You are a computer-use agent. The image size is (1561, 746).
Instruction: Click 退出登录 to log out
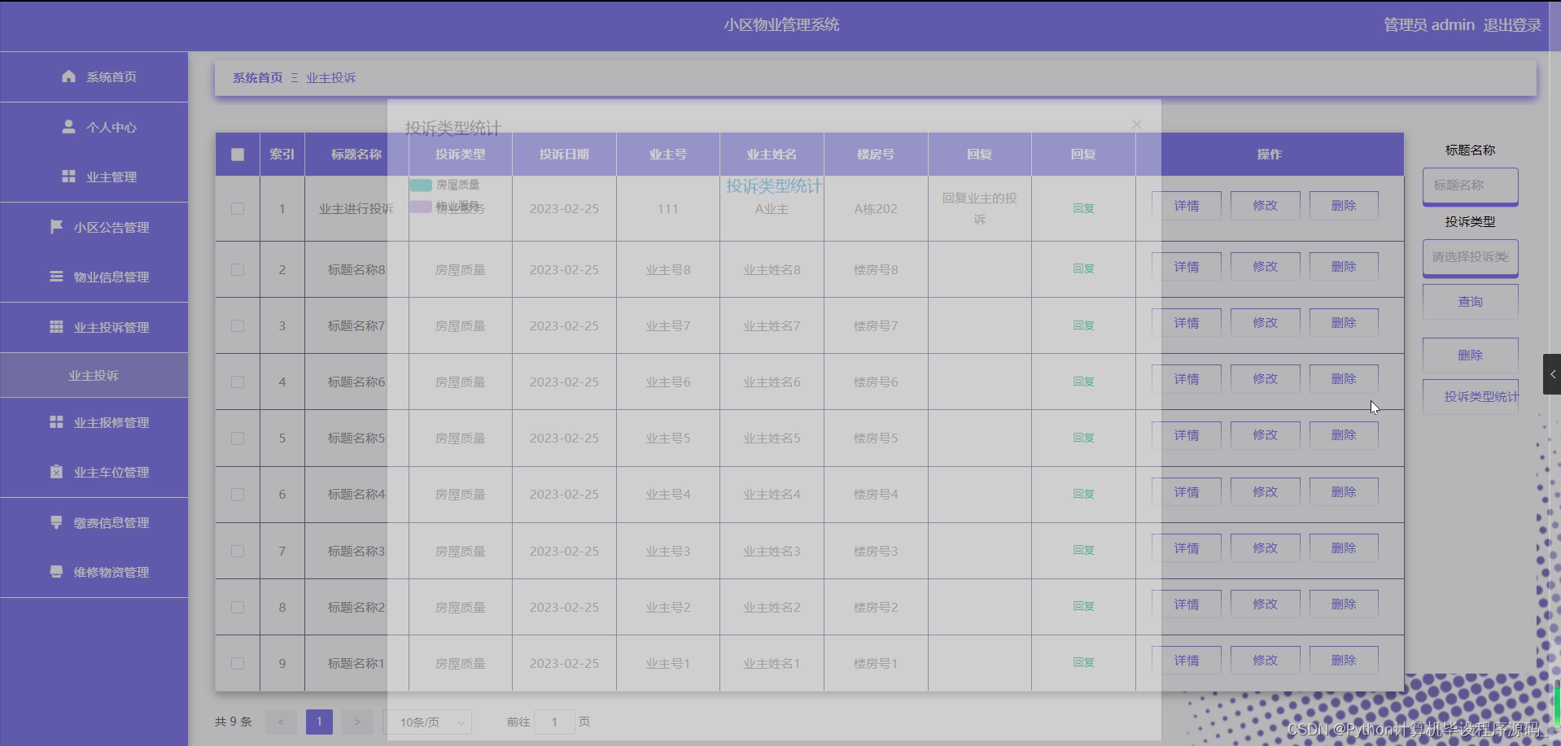(x=1511, y=25)
